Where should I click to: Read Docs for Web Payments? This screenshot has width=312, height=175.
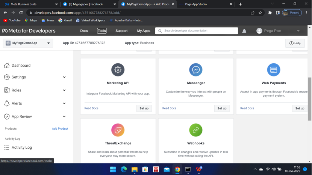coord(247,108)
